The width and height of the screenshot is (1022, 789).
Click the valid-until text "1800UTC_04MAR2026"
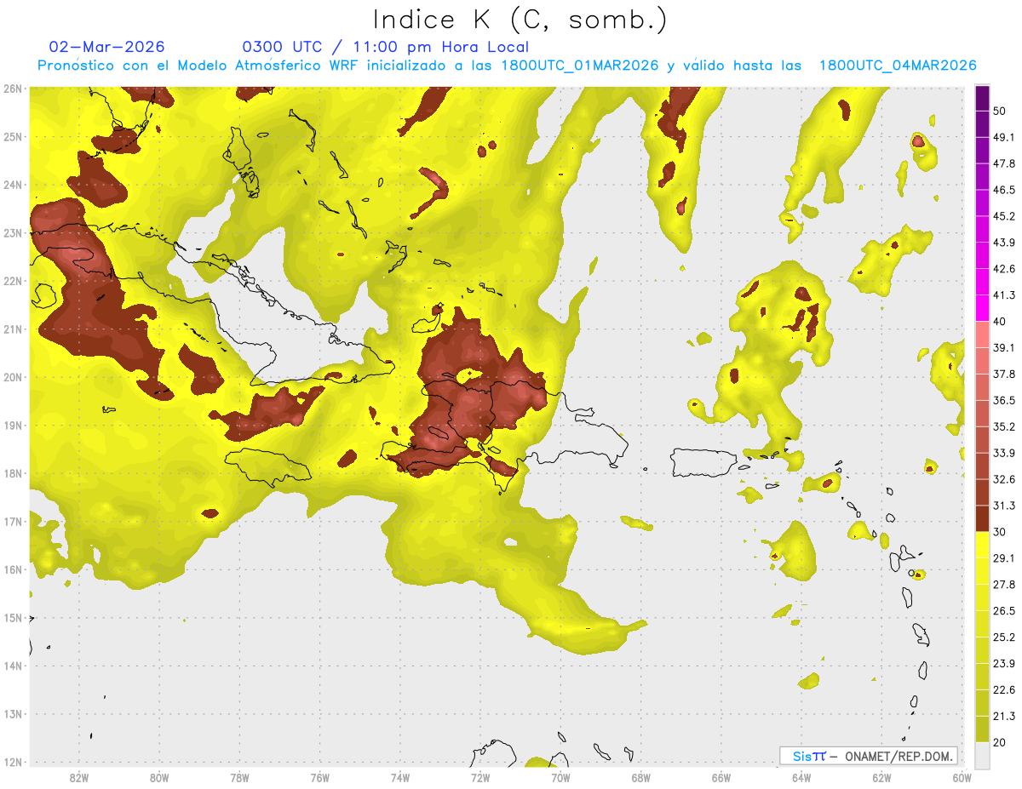click(898, 66)
